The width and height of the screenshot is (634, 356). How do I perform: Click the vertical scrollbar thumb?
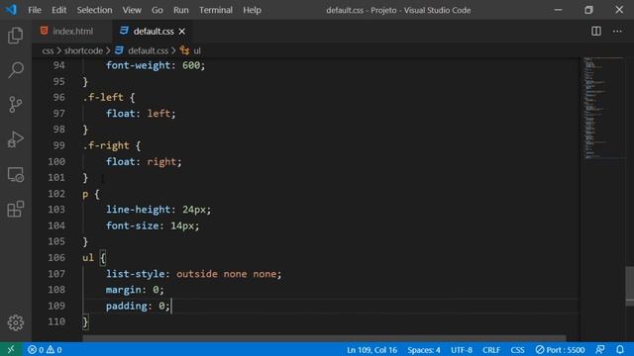pyautogui.click(x=630, y=286)
